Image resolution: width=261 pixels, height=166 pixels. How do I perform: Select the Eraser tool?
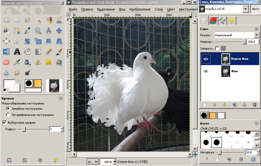click(x=7, y=62)
